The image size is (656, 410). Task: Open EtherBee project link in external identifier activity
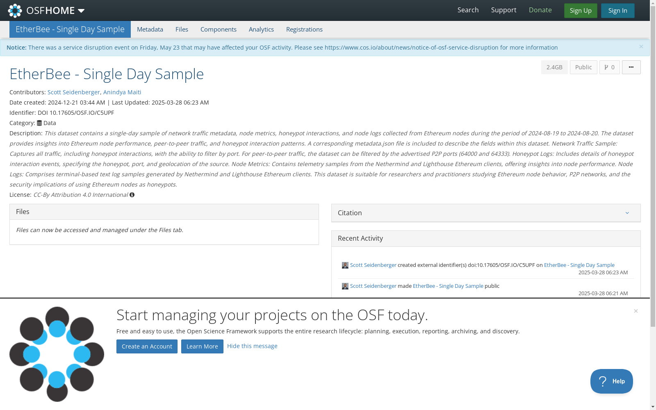click(x=579, y=265)
